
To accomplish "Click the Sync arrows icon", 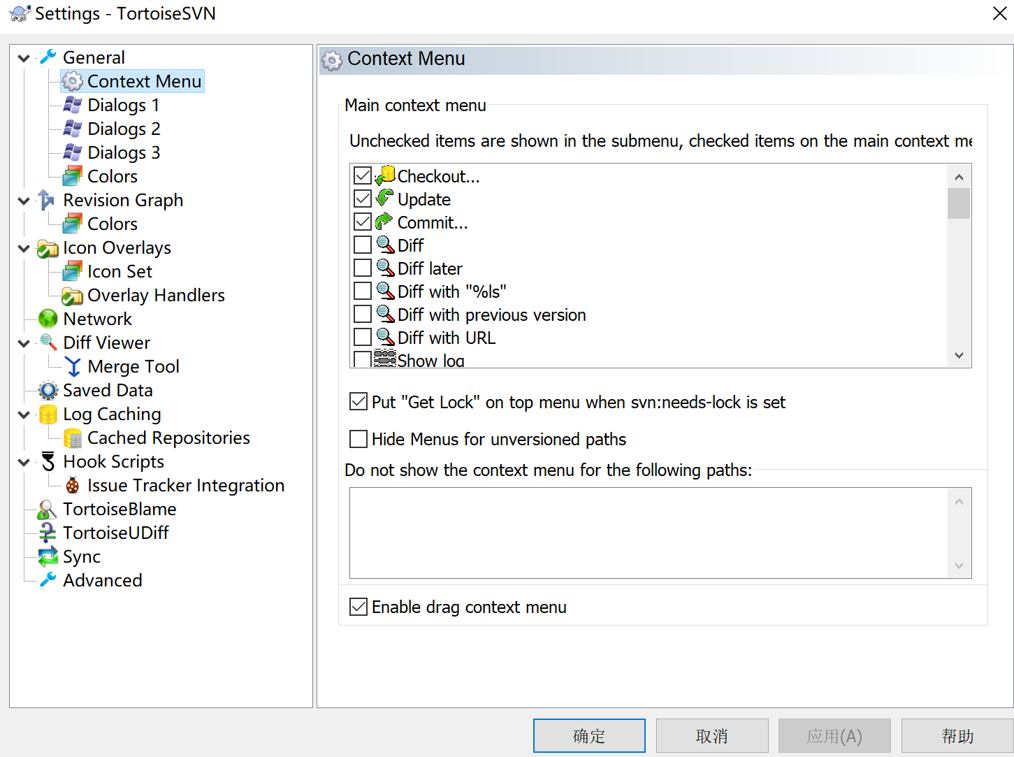I will (48, 557).
